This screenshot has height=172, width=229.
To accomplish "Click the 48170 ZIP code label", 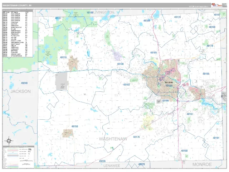I will pos(210,46).
